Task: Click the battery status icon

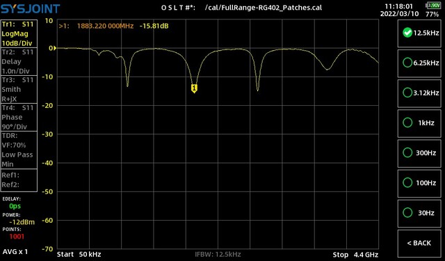Action: click(433, 5)
